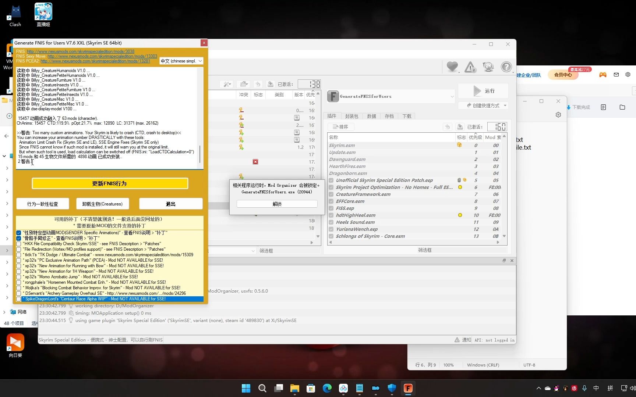Click 卸载生物(Creatures) button
The height and width of the screenshot is (397, 636).
click(x=102, y=204)
